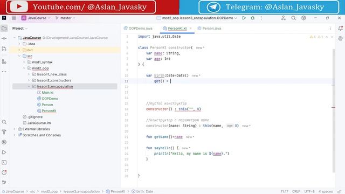This screenshot has width=345, height=194.
Task: Open the Pull Requests tool window icon
Action: click(4, 48)
